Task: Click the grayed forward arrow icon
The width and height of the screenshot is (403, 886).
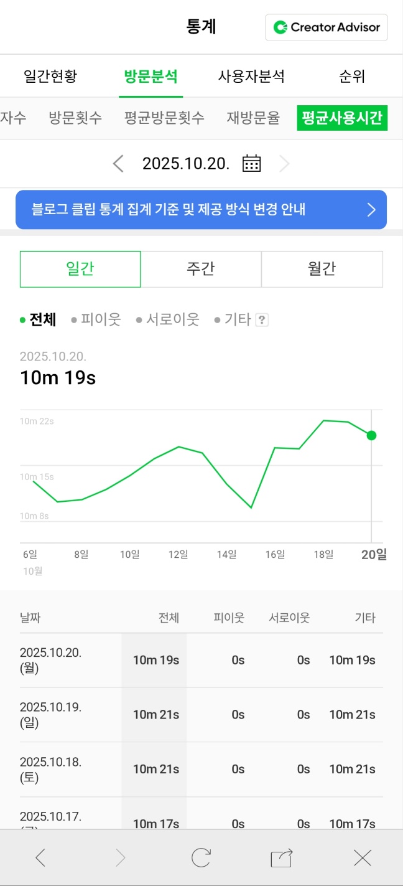Action: pyautogui.click(x=120, y=857)
